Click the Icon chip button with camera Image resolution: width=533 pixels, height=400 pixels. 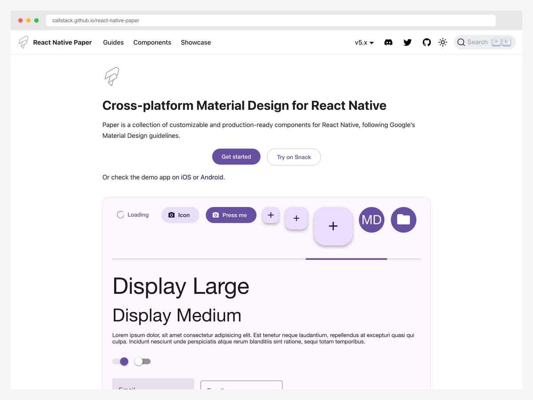180,215
